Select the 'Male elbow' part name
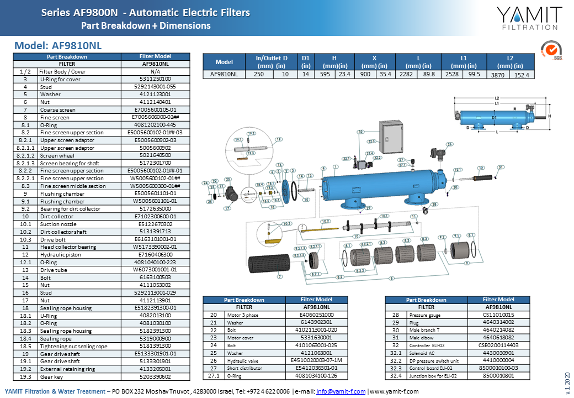Image resolution: width=574 pixels, height=398 pixels. coord(421,338)
